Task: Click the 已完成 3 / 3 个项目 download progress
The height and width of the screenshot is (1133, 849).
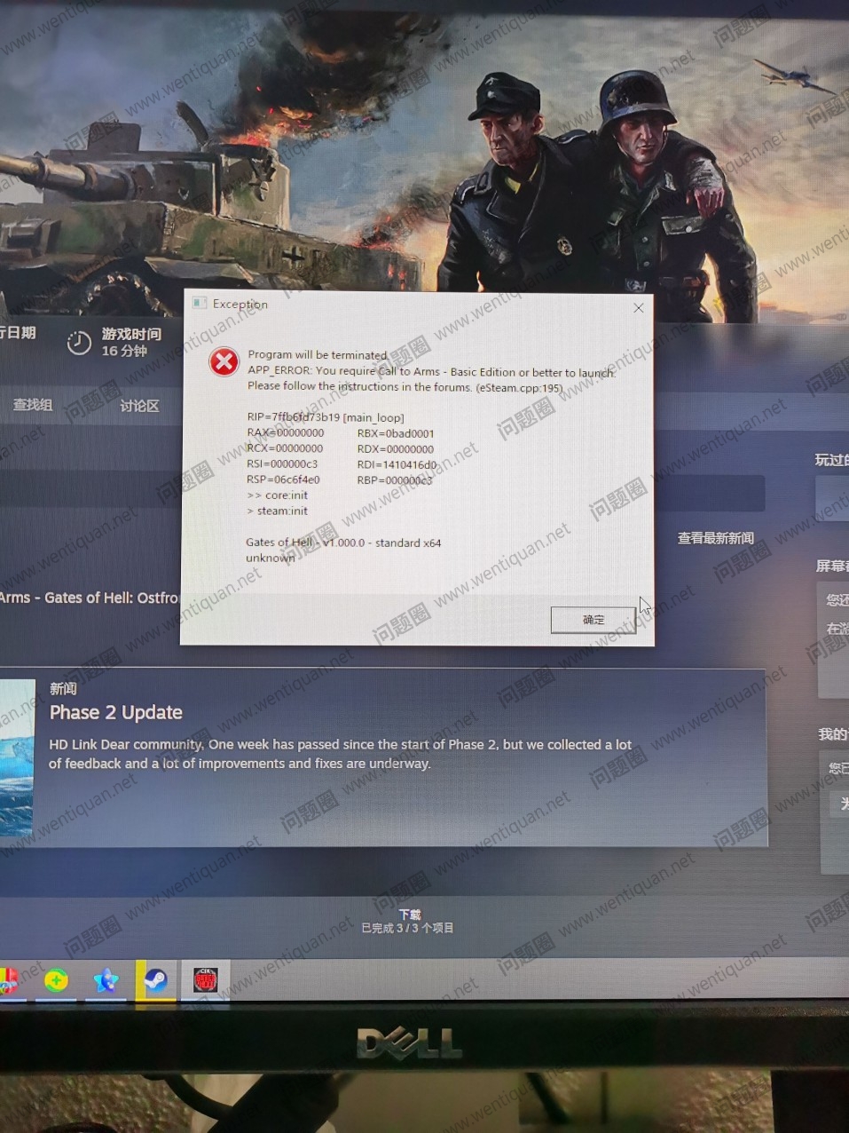Action: tap(407, 929)
